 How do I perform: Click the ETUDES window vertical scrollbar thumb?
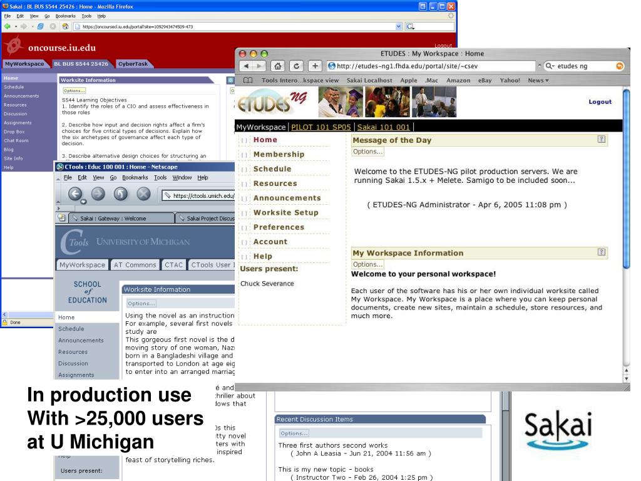[626, 179]
